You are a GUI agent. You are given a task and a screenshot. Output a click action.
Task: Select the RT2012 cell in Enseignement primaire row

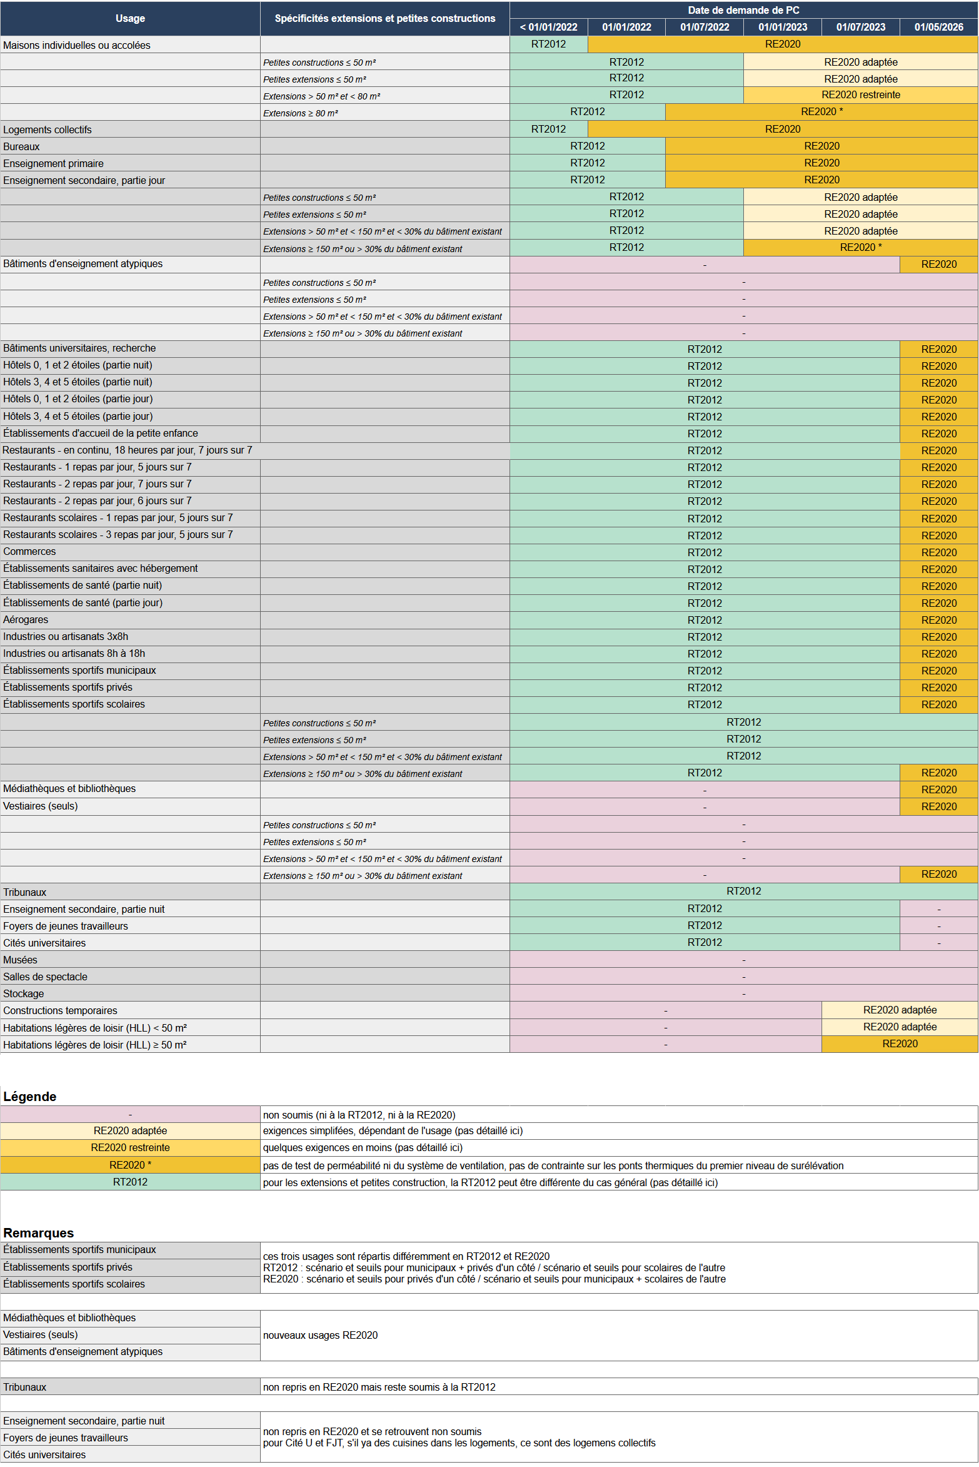tap(588, 163)
